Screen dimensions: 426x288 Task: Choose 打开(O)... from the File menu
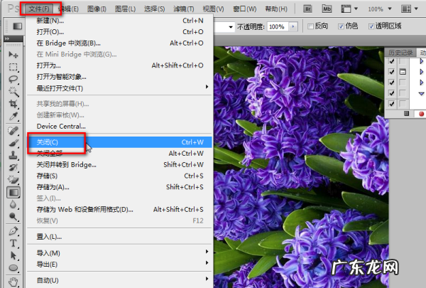pos(119,32)
